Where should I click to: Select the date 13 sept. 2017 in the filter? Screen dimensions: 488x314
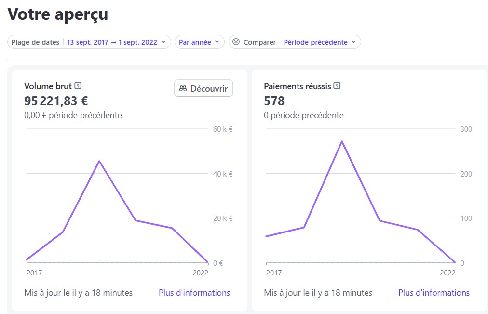coord(88,42)
